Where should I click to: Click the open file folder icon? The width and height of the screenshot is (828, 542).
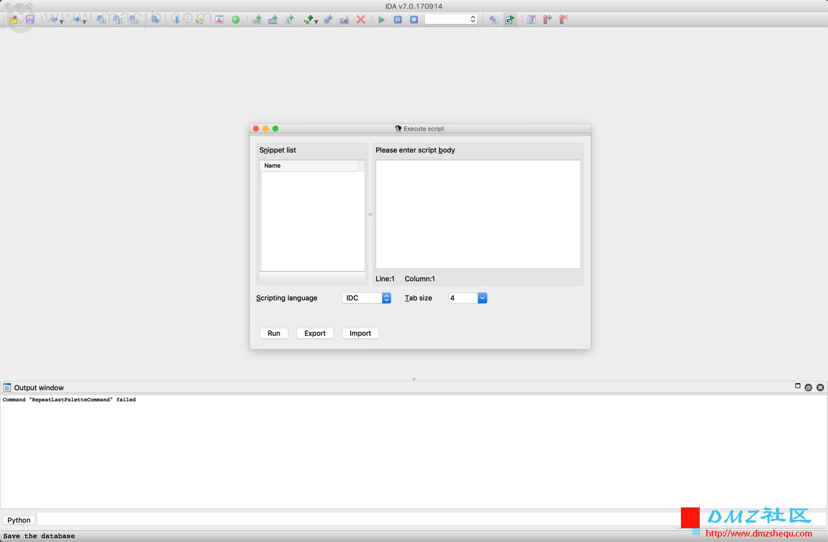[x=14, y=19]
